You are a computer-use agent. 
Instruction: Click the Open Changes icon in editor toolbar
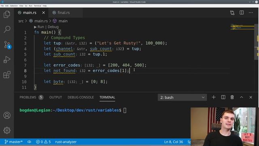click(232, 13)
